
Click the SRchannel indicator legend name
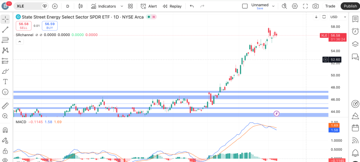(x=25, y=35)
